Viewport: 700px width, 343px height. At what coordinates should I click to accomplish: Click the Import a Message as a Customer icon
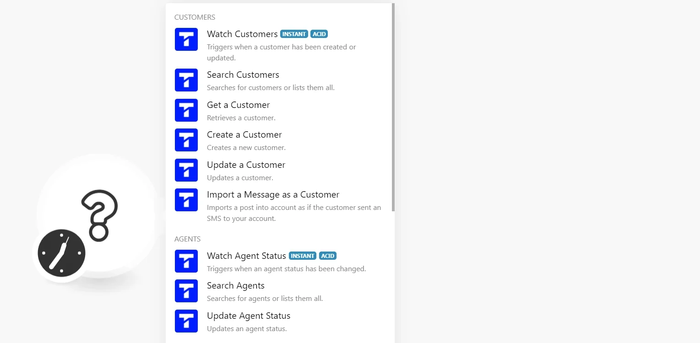pyautogui.click(x=186, y=200)
